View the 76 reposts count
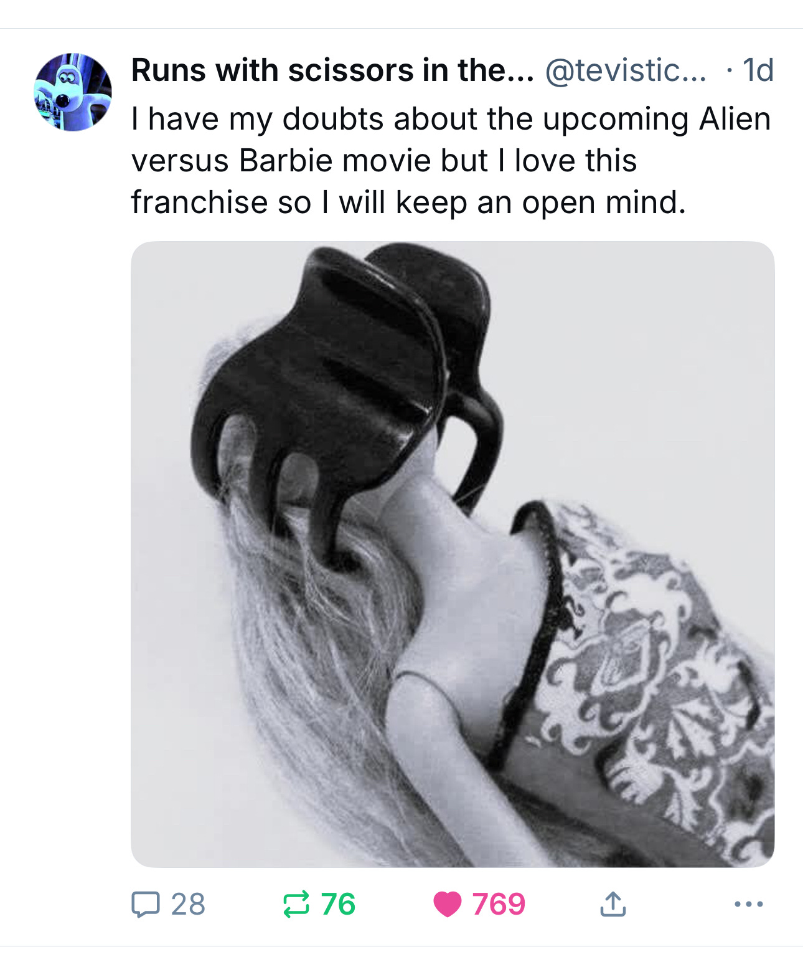Viewport: 803px width, 957px height. [x=338, y=904]
